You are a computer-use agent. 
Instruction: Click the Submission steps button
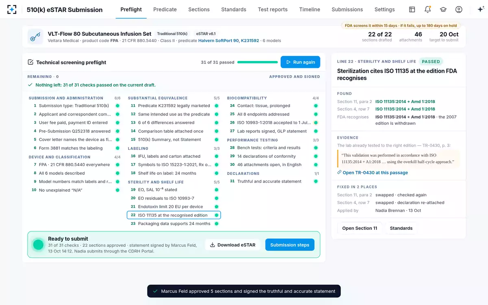290,245
